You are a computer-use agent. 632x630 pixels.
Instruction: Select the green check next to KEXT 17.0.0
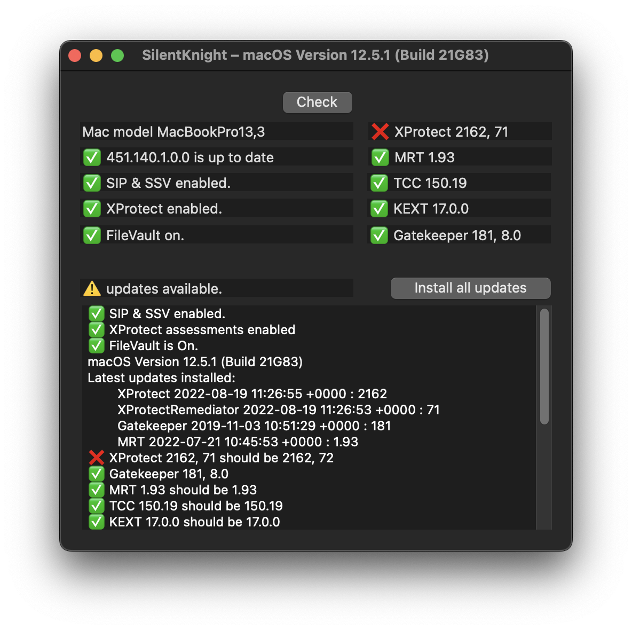(379, 208)
